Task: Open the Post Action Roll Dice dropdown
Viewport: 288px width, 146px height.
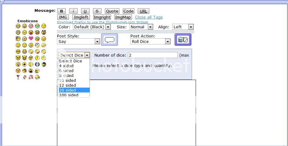Action: coord(151,41)
